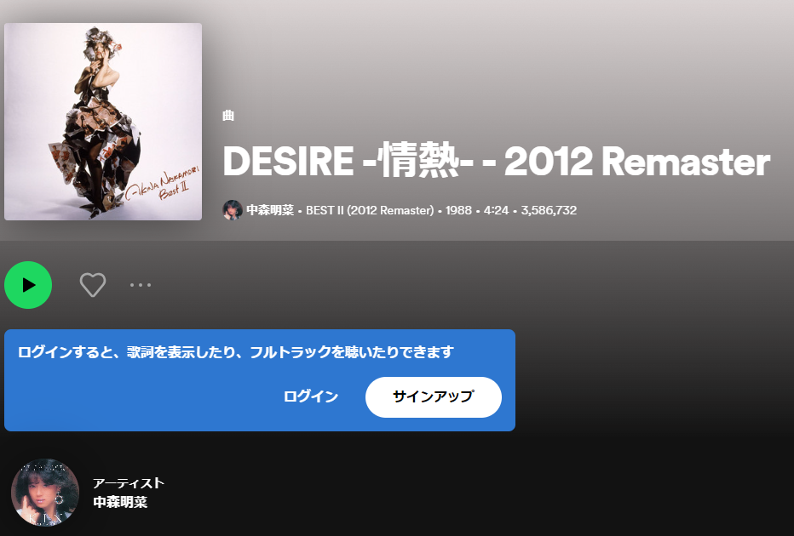This screenshot has height=536, width=794.
Task: Open the large circular artist photo
Action: pos(45,492)
